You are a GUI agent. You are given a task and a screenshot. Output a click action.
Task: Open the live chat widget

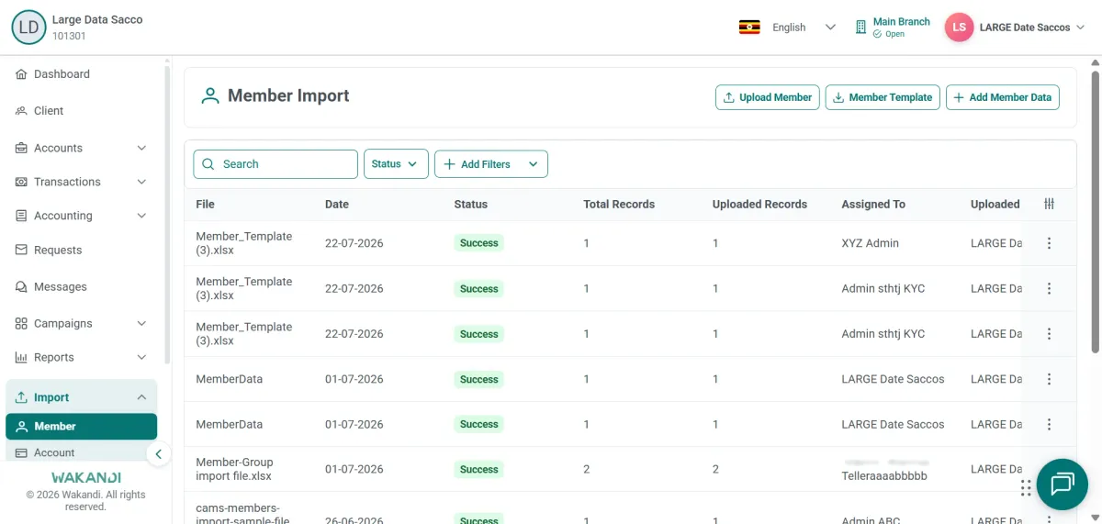pos(1063,484)
